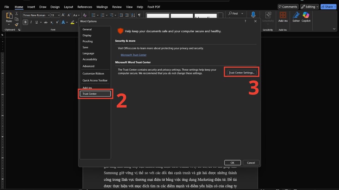The width and height of the screenshot is (339, 190).
Task: Click the Clear Formatting icon
Action: coord(85,15)
